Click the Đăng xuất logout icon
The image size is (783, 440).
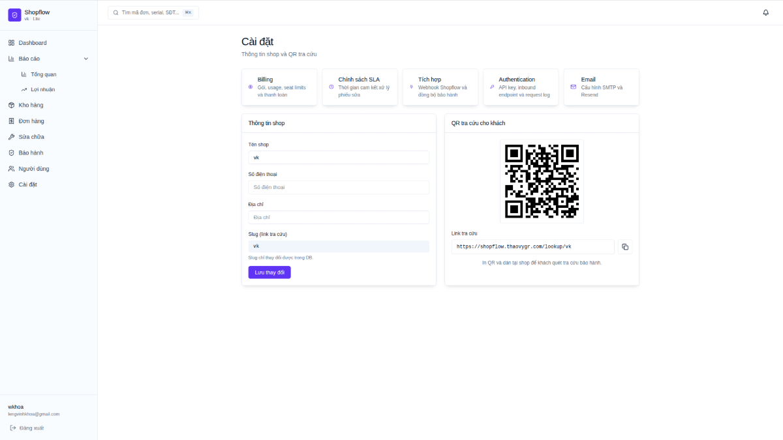tap(13, 428)
